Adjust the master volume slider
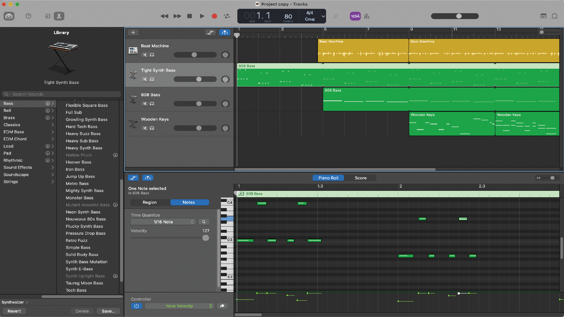The image size is (564, 317). pos(455,16)
